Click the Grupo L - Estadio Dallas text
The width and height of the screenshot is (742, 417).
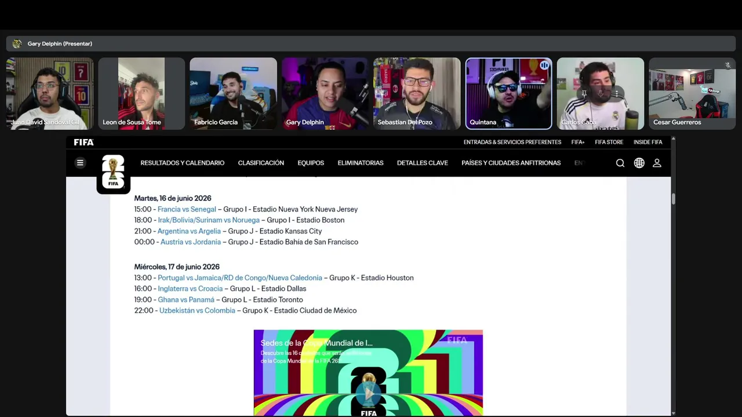tap(268, 288)
